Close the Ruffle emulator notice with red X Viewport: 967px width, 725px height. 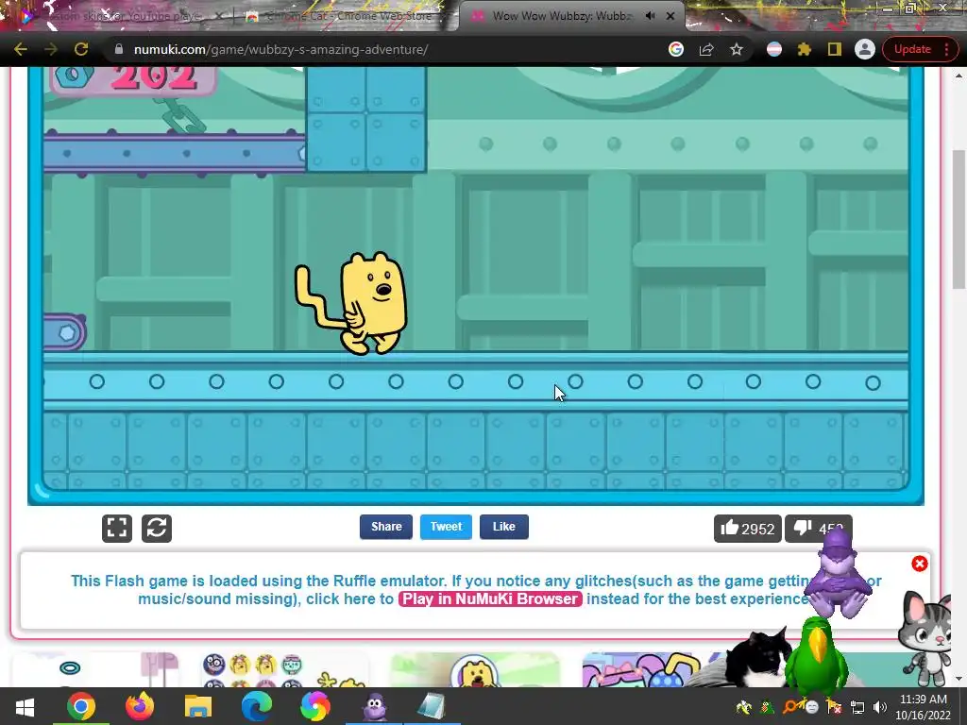coord(920,564)
